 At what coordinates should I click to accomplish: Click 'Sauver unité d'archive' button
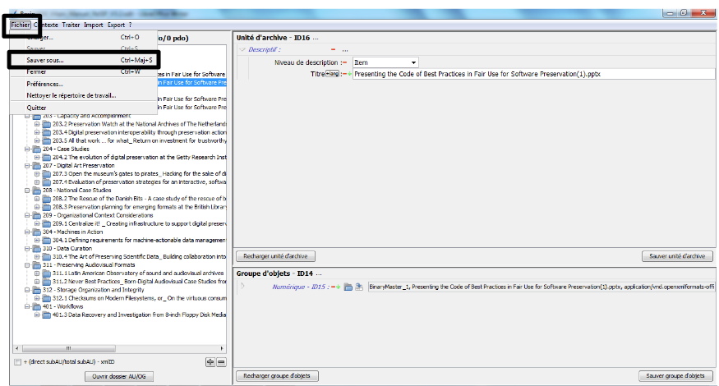[676, 256]
